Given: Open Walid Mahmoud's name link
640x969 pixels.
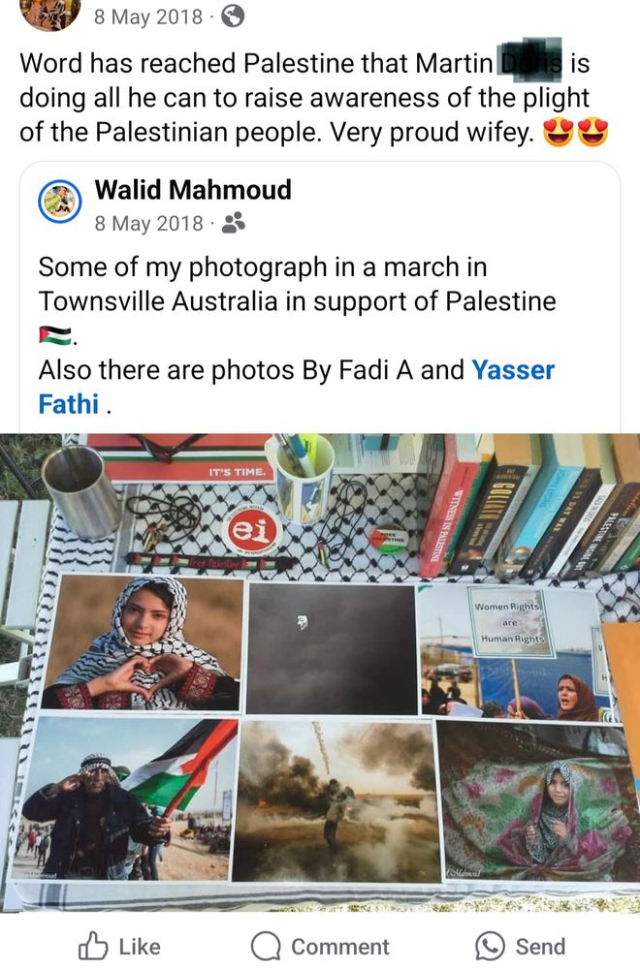Looking at the screenshot, I should point(193,190).
